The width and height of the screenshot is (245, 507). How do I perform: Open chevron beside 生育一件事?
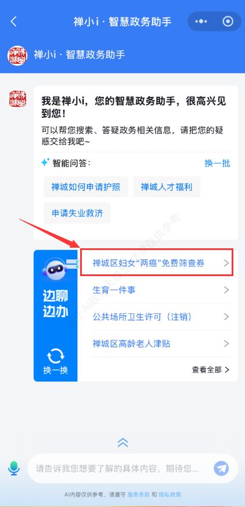tap(226, 290)
